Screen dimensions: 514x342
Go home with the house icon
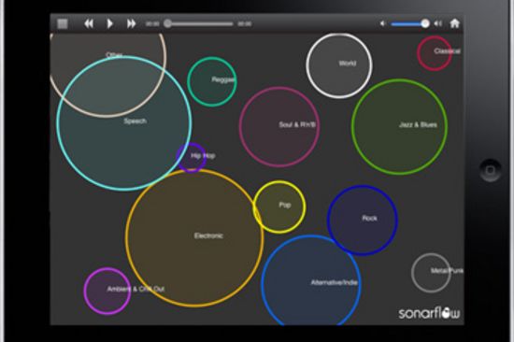(x=454, y=23)
